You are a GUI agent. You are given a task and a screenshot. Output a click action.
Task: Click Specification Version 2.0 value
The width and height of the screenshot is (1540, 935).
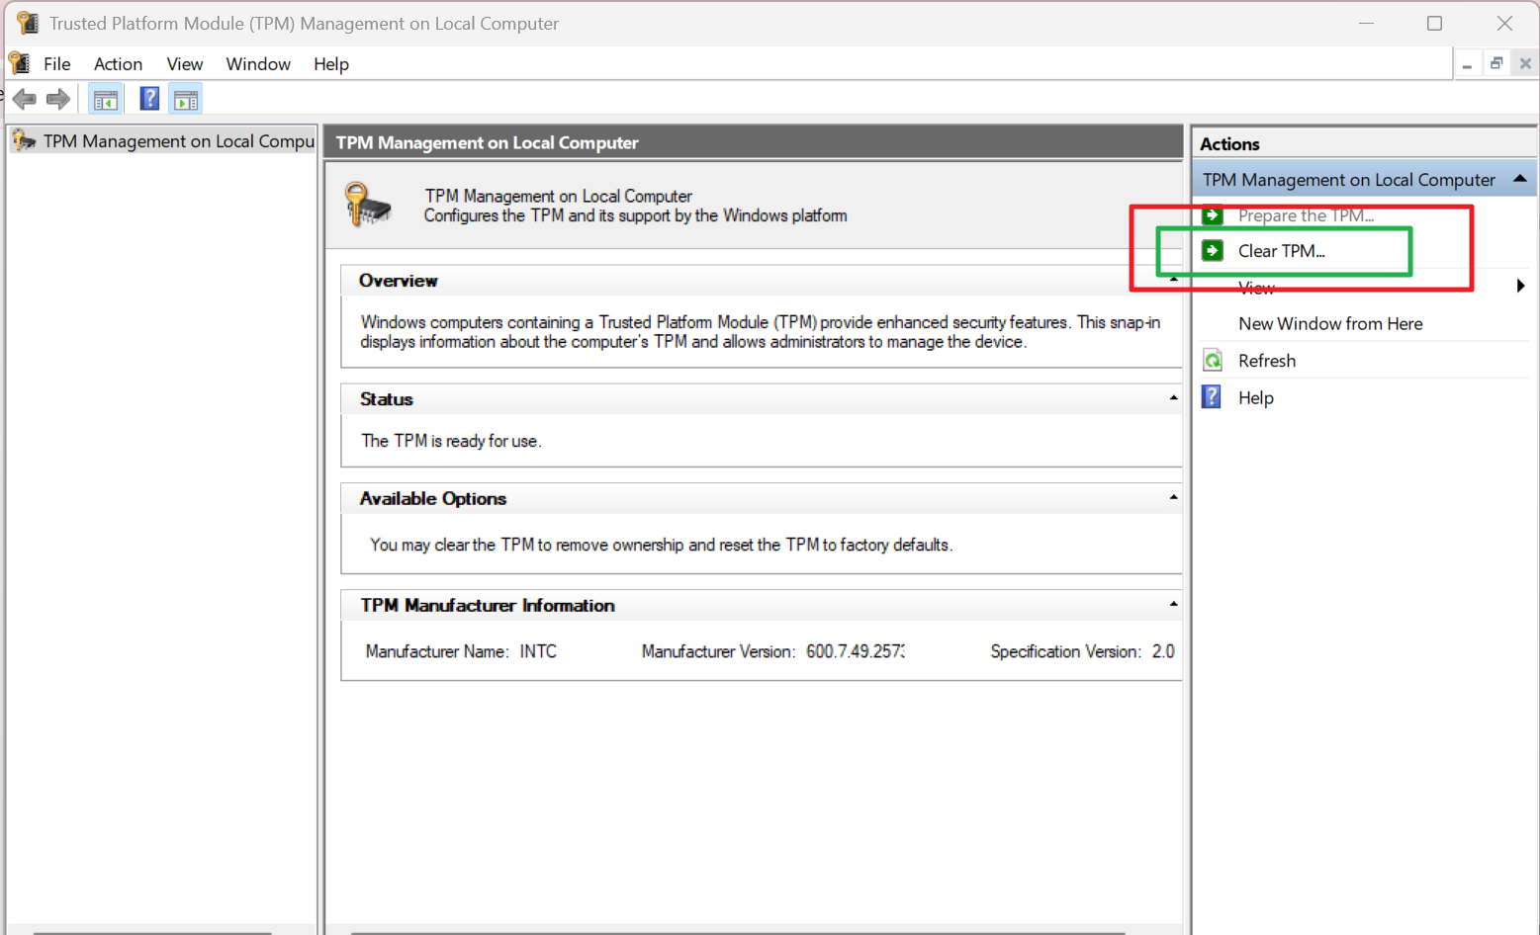pos(1163,651)
